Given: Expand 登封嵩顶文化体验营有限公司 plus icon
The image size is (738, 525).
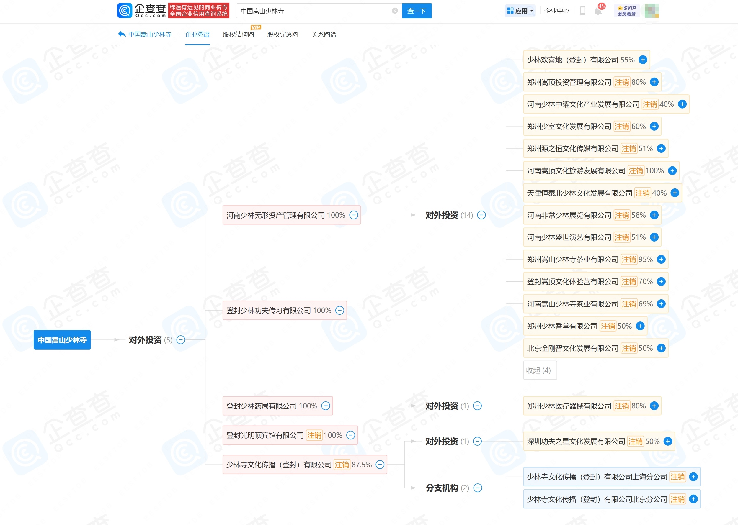Looking at the screenshot, I should 661,282.
